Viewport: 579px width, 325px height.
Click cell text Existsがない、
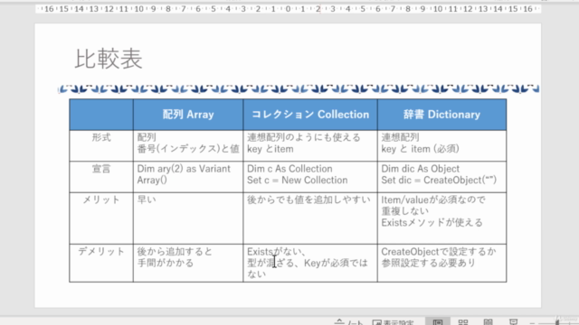click(276, 252)
